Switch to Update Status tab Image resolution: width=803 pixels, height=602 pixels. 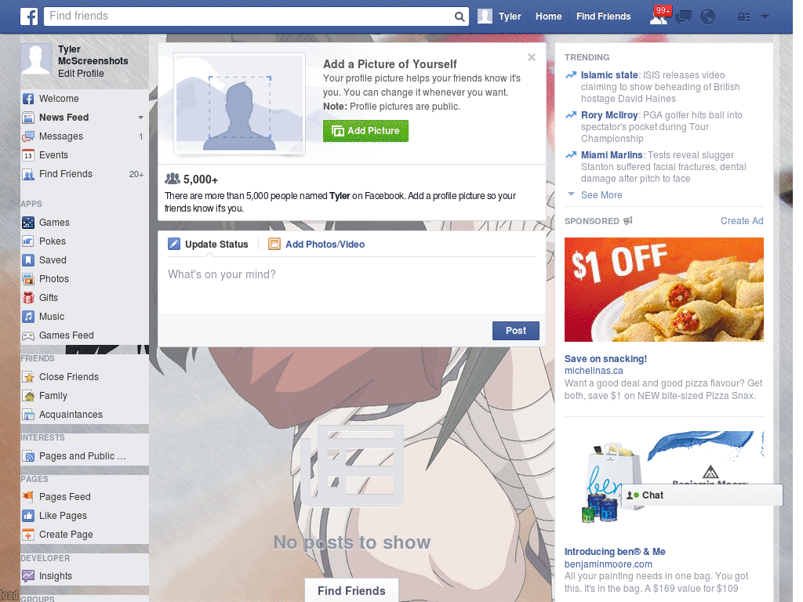[209, 245]
